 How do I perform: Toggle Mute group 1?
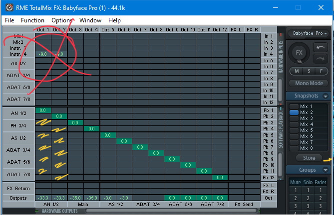pyautogui.click(x=296, y=190)
